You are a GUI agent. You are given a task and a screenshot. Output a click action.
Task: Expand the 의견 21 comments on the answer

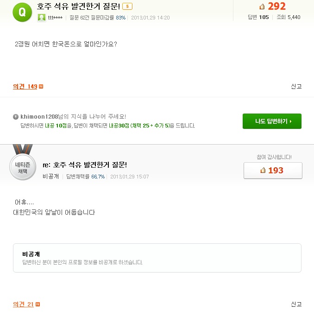pyautogui.click(x=23, y=304)
